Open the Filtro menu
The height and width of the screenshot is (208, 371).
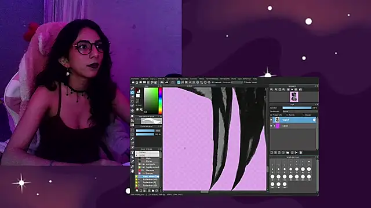(162, 79)
